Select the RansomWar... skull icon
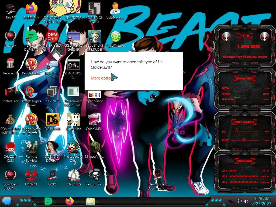 pos(94,178)
